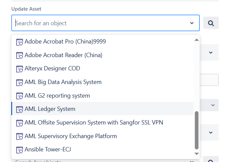Open the first chevron dropdown behind the list
Screen dimensions: 235x162
point(210,52)
